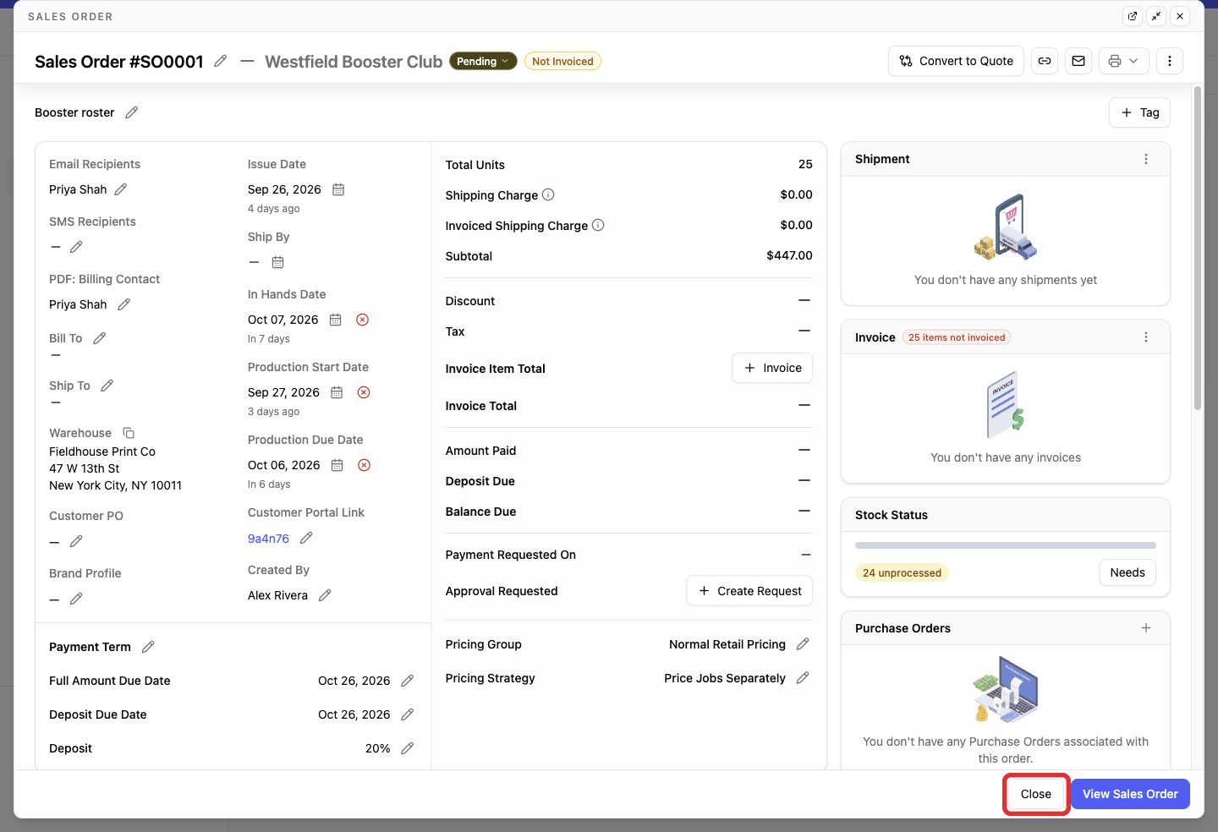The image size is (1218, 832).
Task: Close the sales order dialog
Action: 1036,794
